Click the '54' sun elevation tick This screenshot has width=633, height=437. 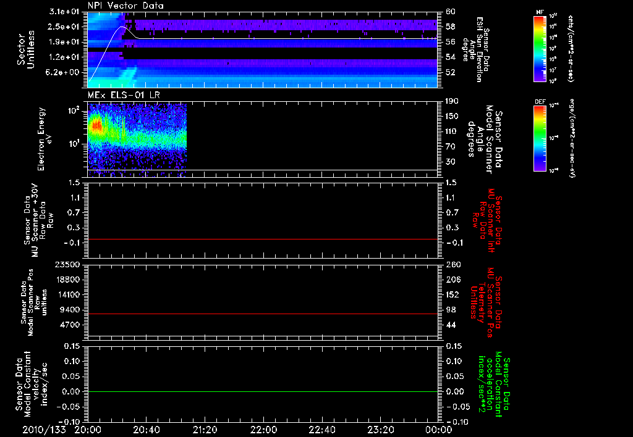(x=451, y=57)
